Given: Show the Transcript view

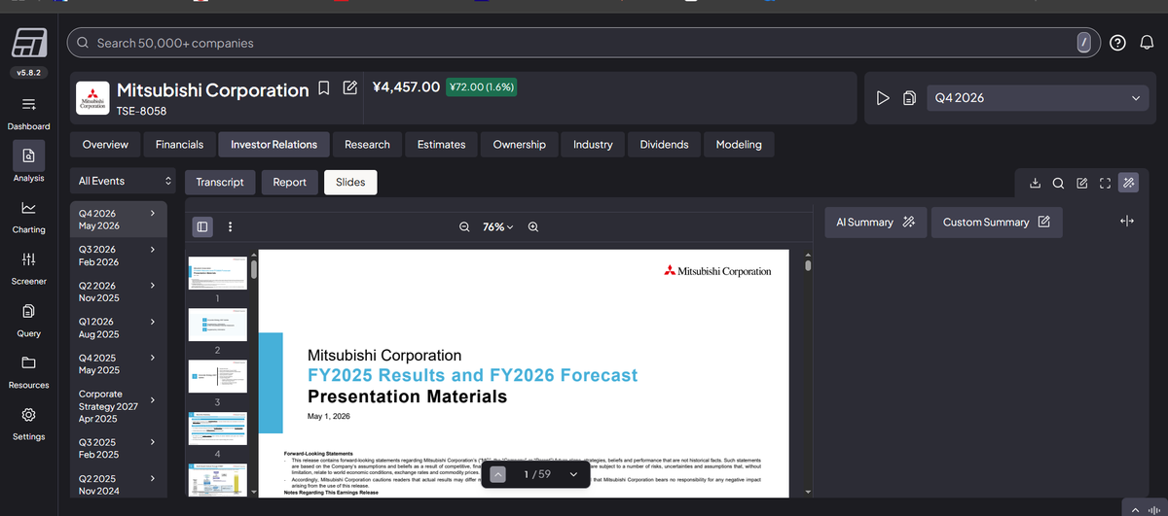Looking at the screenshot, I should (x=220, y=183).
